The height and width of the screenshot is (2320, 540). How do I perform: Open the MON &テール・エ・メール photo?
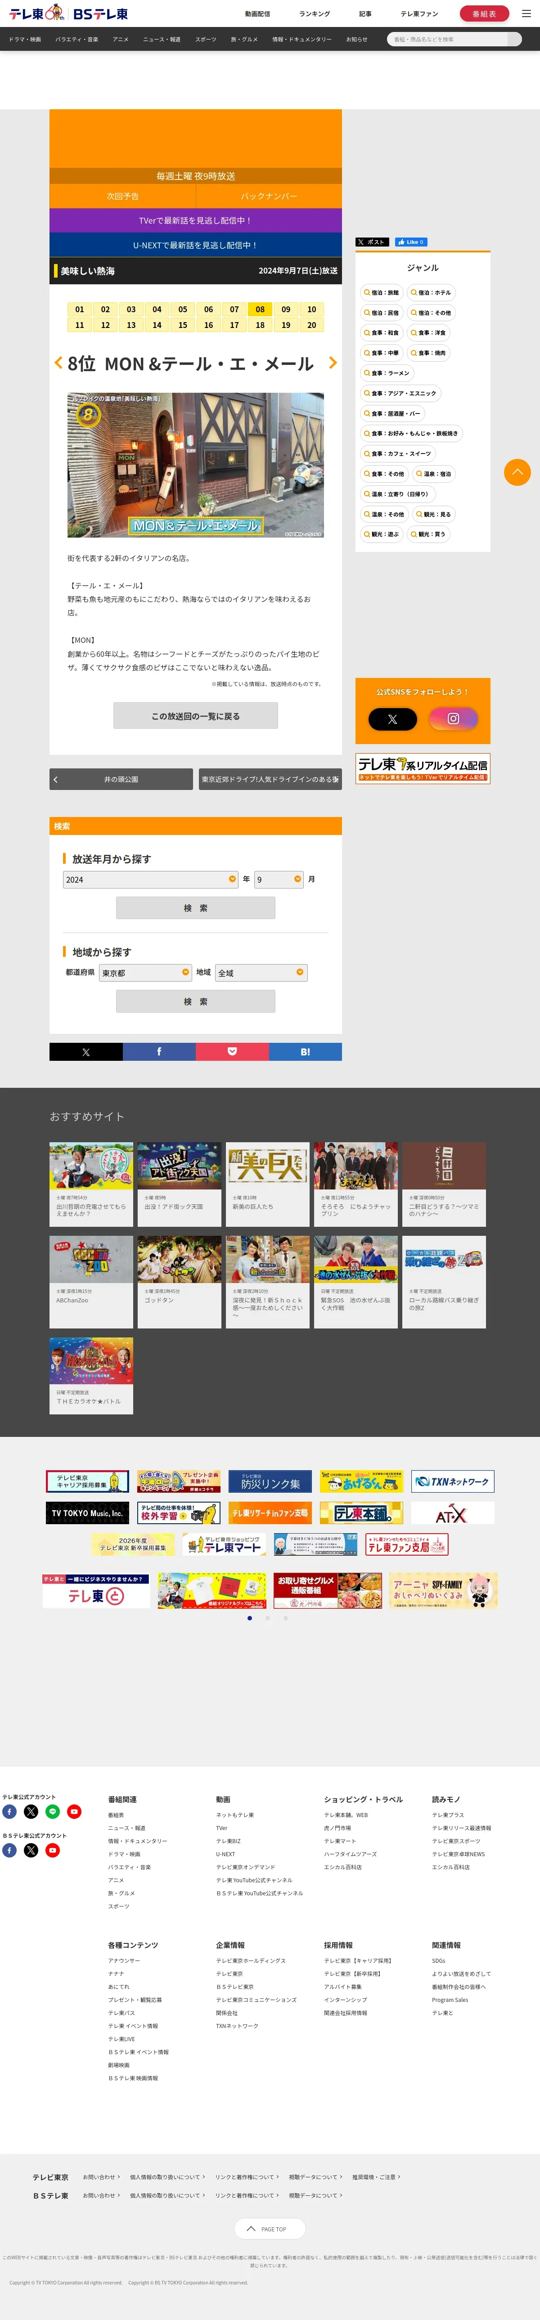[196, 465]
